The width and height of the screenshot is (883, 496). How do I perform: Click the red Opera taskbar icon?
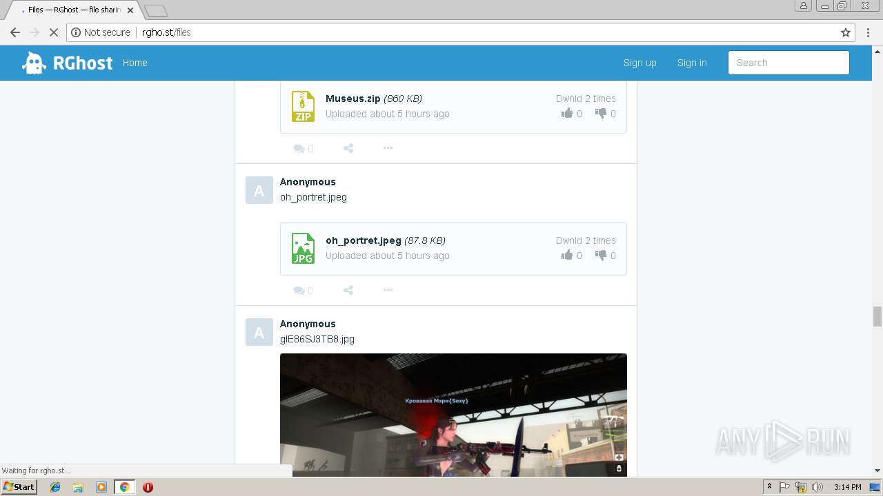[148, 487]
